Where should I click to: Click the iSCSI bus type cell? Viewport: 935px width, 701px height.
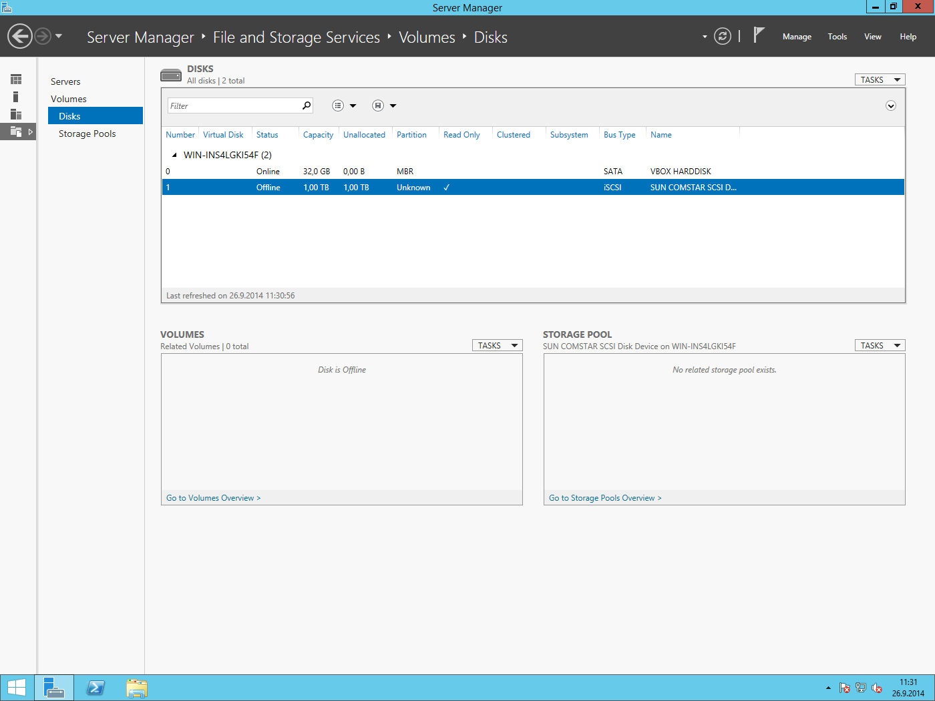(x=612, y=188)
